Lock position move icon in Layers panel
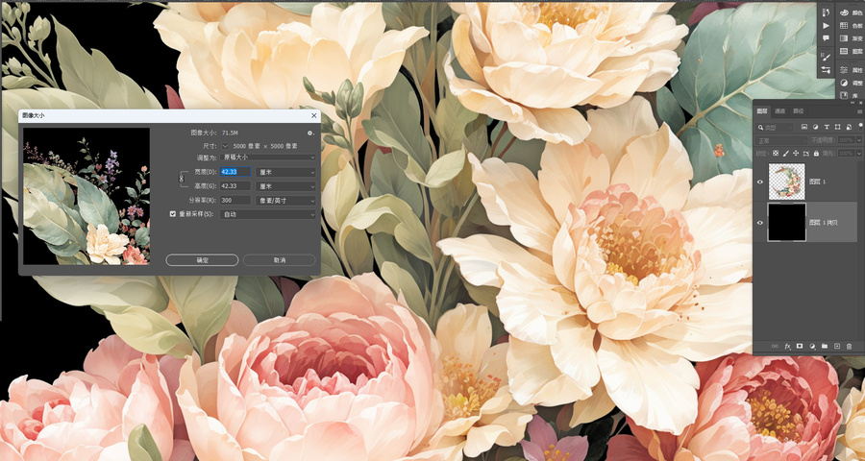The height and width of the screenshot is (461, 865). (796, 152)
